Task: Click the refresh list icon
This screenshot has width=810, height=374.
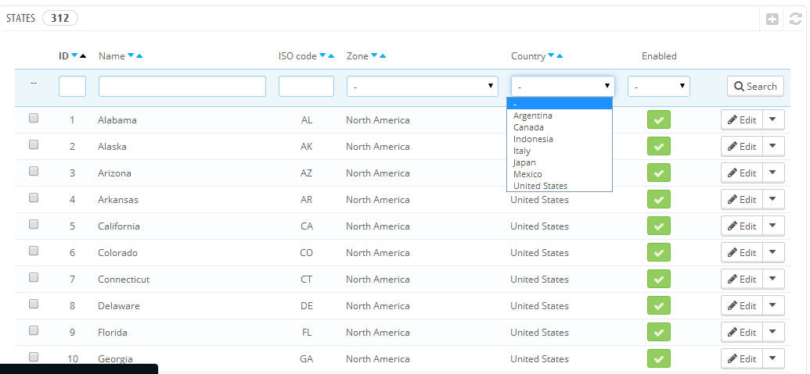Action: point(796,20)
